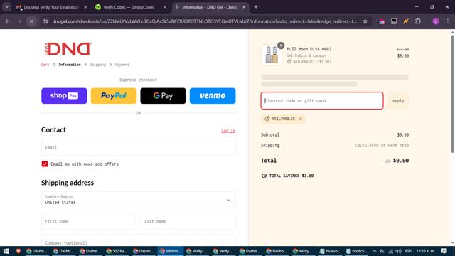The height and width of the screenshot is (256, 455).
Task: Open Chrome three-dot menu
Action: (448, 21)
